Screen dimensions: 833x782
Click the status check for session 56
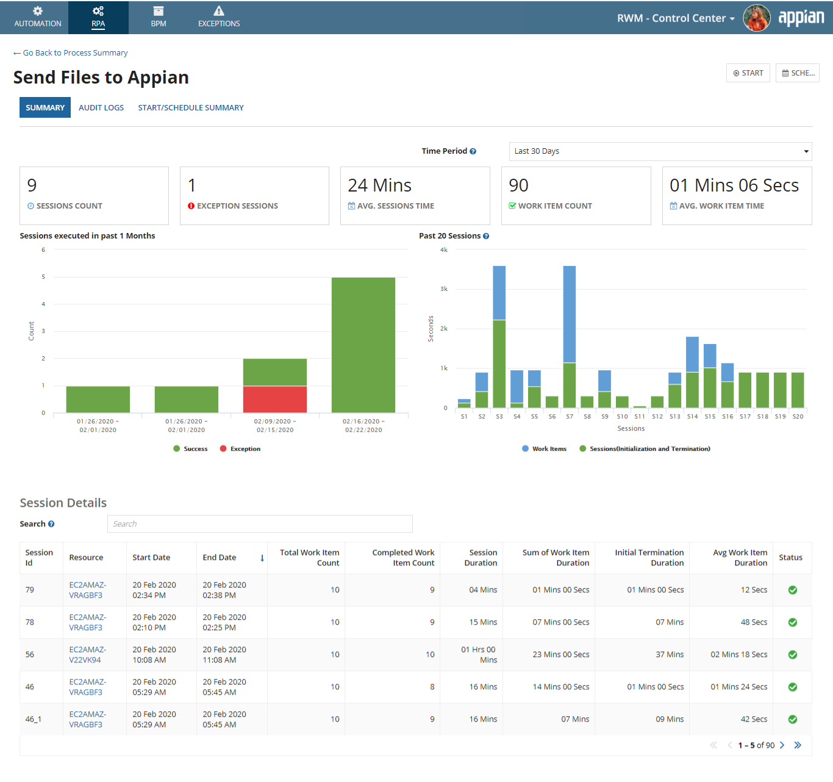point(793,655)
